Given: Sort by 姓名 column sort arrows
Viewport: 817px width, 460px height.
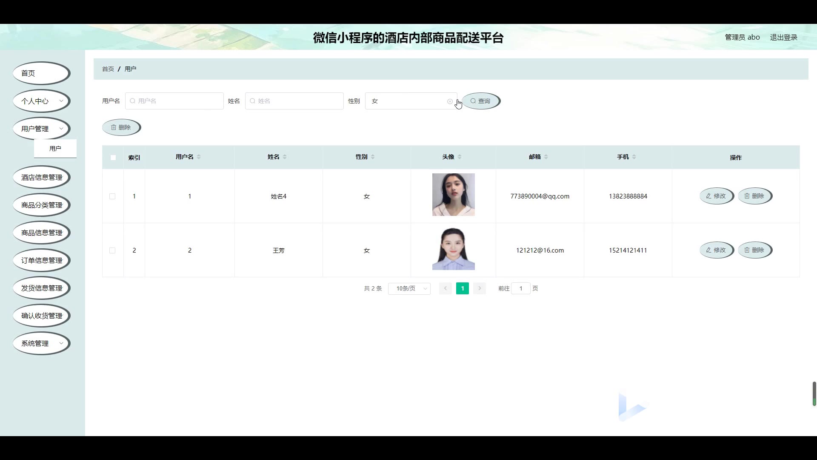Looking at the screenshot, I should pos(285,157).
